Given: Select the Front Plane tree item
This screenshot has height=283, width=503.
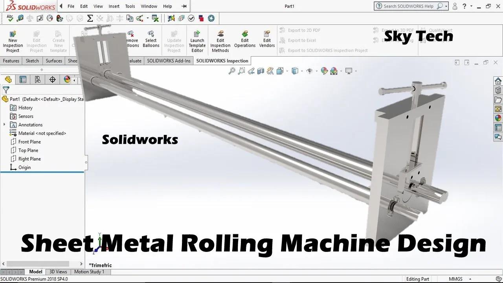Looking at the screenshot, I should [29, 142].
